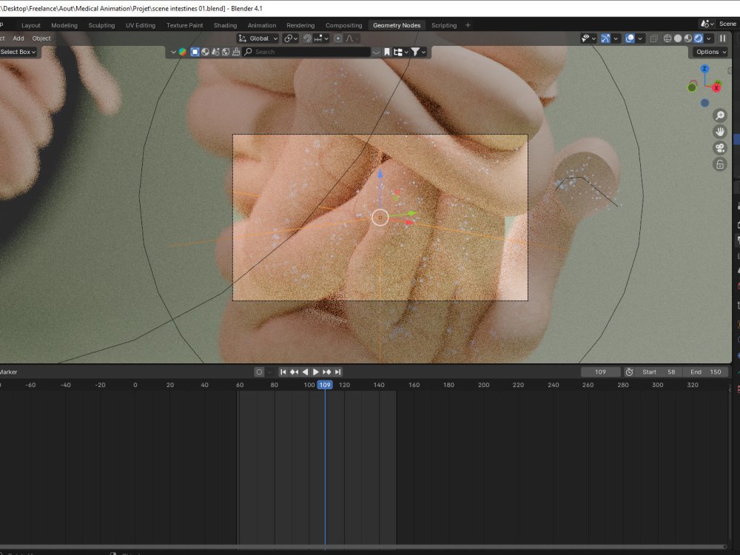Jump to the end frame
This screenshot has height=555, width=740.
337,372
